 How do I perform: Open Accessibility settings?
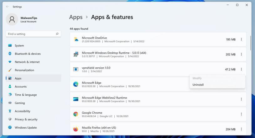[x=33, y=111]
